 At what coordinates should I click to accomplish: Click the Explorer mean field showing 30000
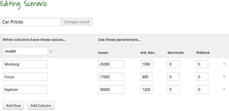(111, 89)
